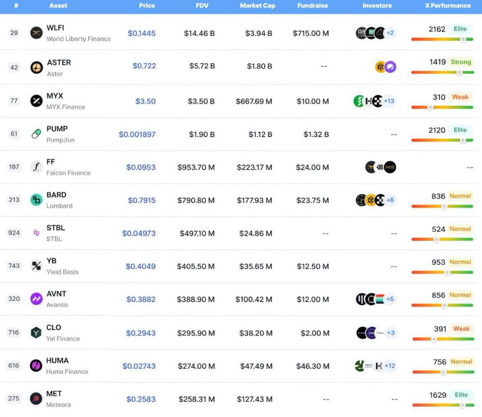This screenshot has width=482, height=417.
Task: Click the Weak badge on CLO row
Action: 461,329
